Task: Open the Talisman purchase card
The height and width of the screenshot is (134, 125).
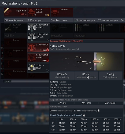Action: (62, 12)
